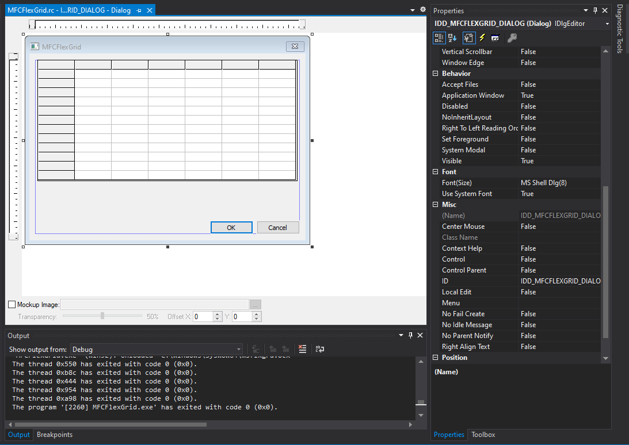Open Properties window position menu arrow

(586, 10)
